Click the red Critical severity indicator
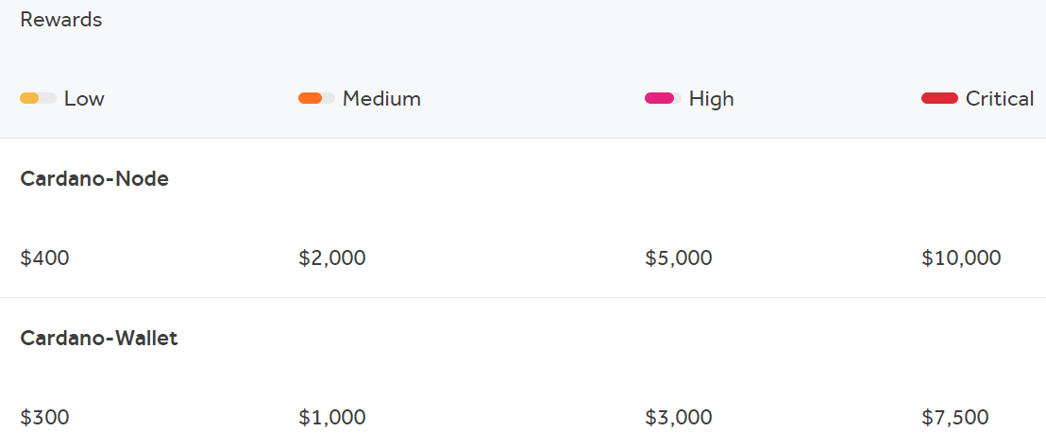The height and width of the screenshot is (448, 1046). point(939,99)
